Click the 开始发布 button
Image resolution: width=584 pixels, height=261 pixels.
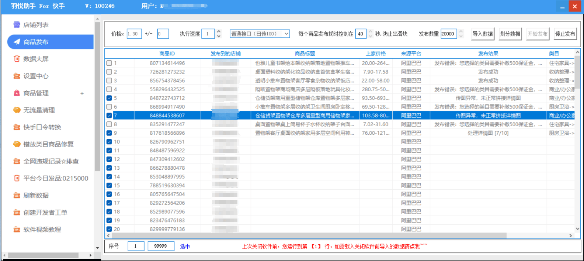[x=537, y=34]
